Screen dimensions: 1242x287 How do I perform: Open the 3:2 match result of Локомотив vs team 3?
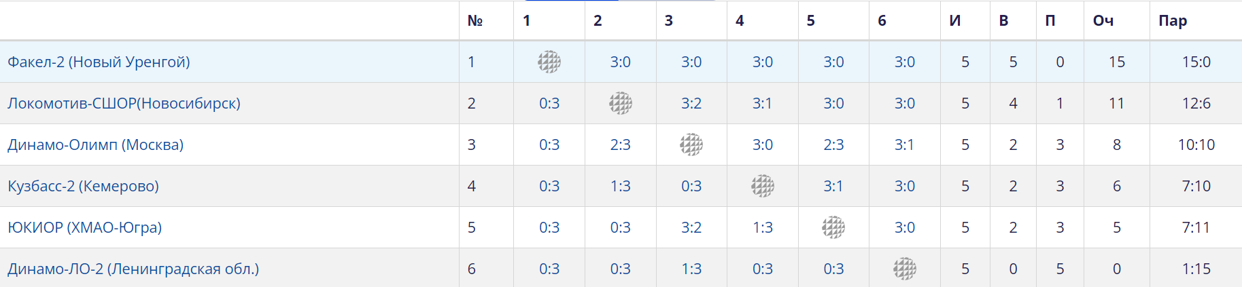click(691, 103)
